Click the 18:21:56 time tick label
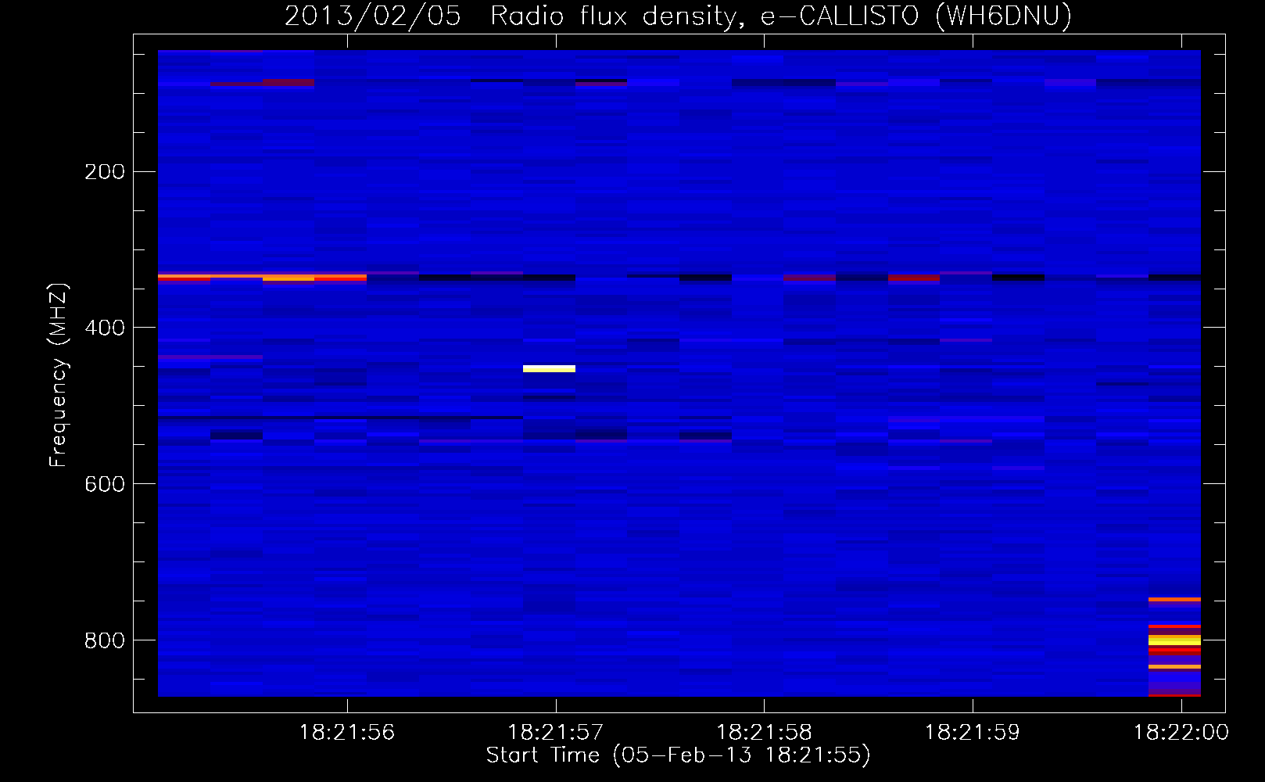This screenshot has height=782, width=1265. click(347, 733)
